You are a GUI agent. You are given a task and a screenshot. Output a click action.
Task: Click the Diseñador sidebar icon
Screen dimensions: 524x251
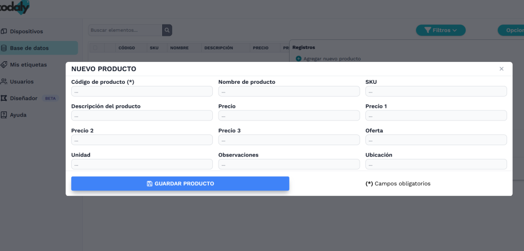(x=4, y=98)
